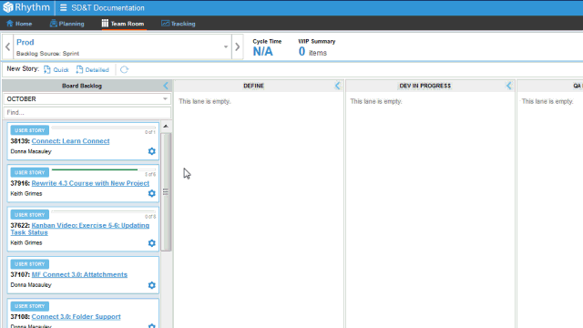583x328 pixels.
Task: Create a Quick new story
Action: click(x=56, y=69)
